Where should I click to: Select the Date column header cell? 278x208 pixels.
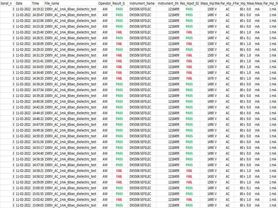coord(23,3)
